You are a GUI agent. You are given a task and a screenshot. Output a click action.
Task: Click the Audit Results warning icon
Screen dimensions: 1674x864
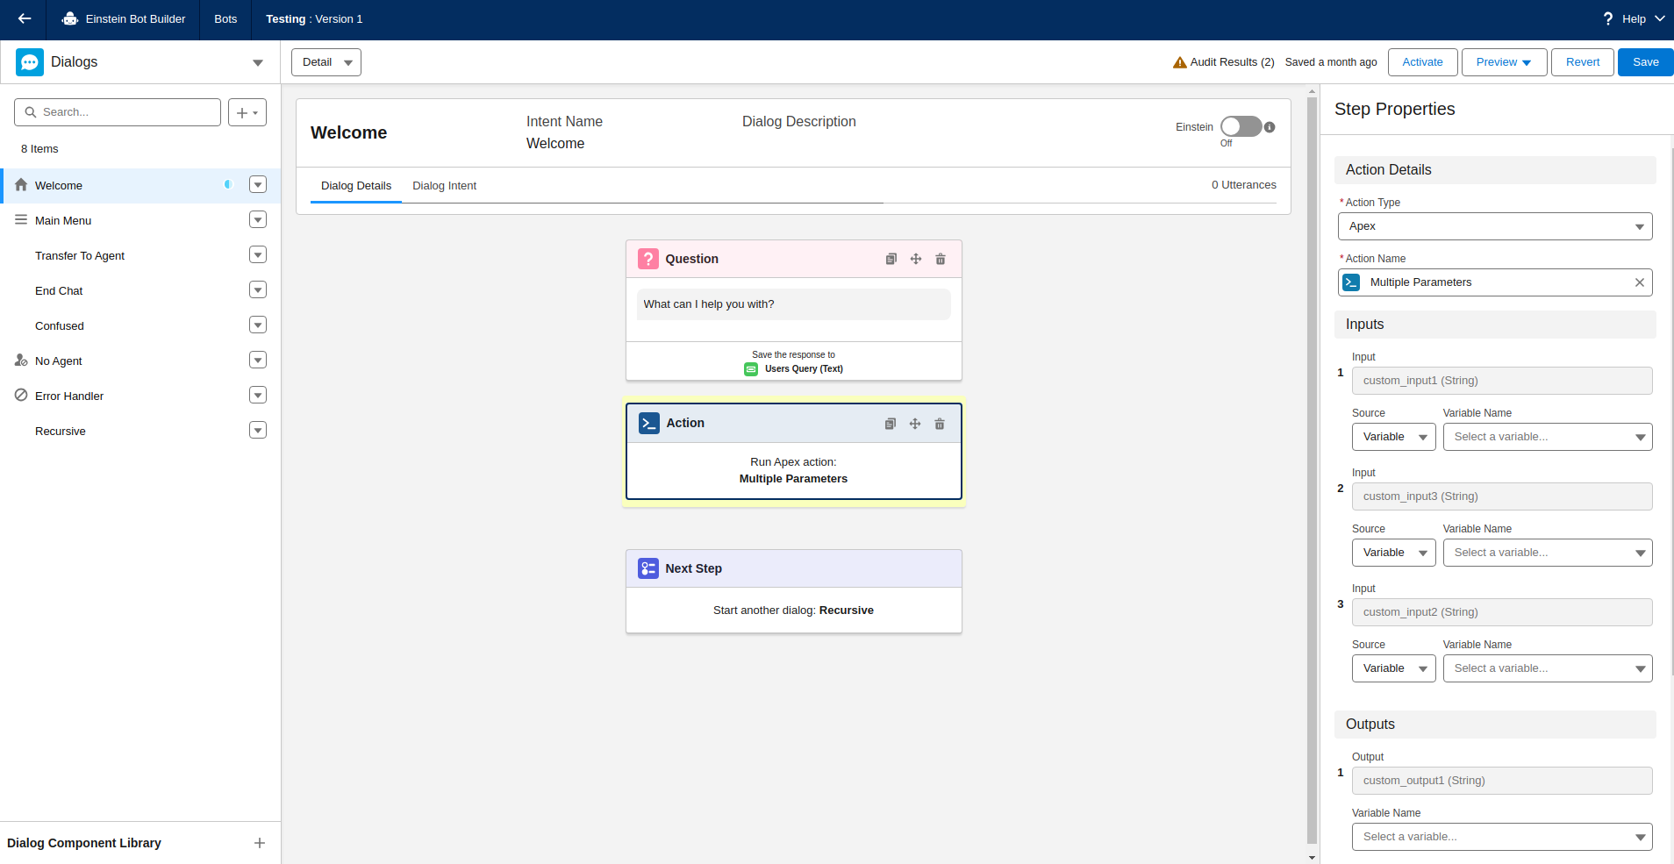click(1180, 62)
